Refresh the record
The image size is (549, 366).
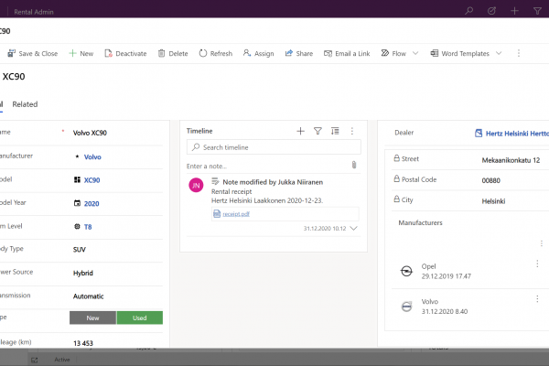[x=216, y=53]
